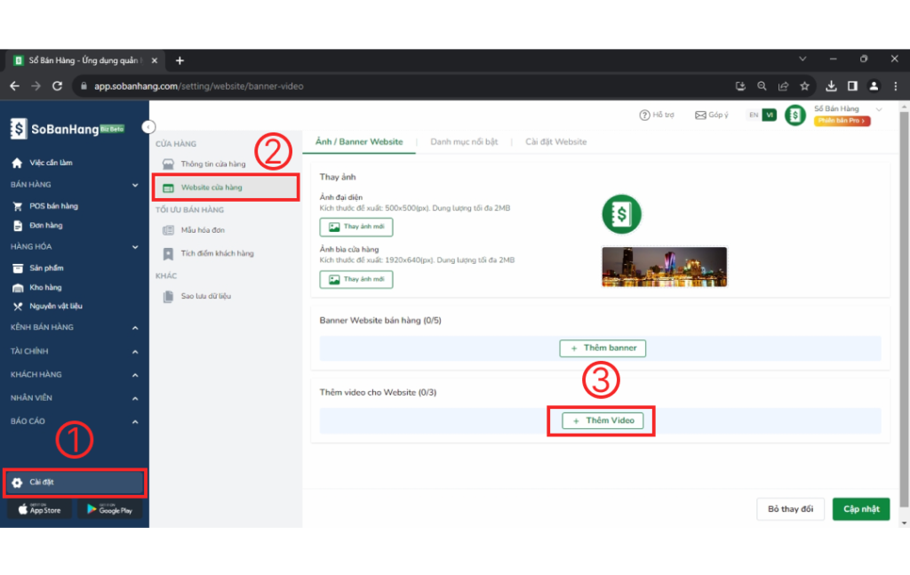910x575 pixels.
Task: Click the browser address bar URL
Action: click(198, 86)
